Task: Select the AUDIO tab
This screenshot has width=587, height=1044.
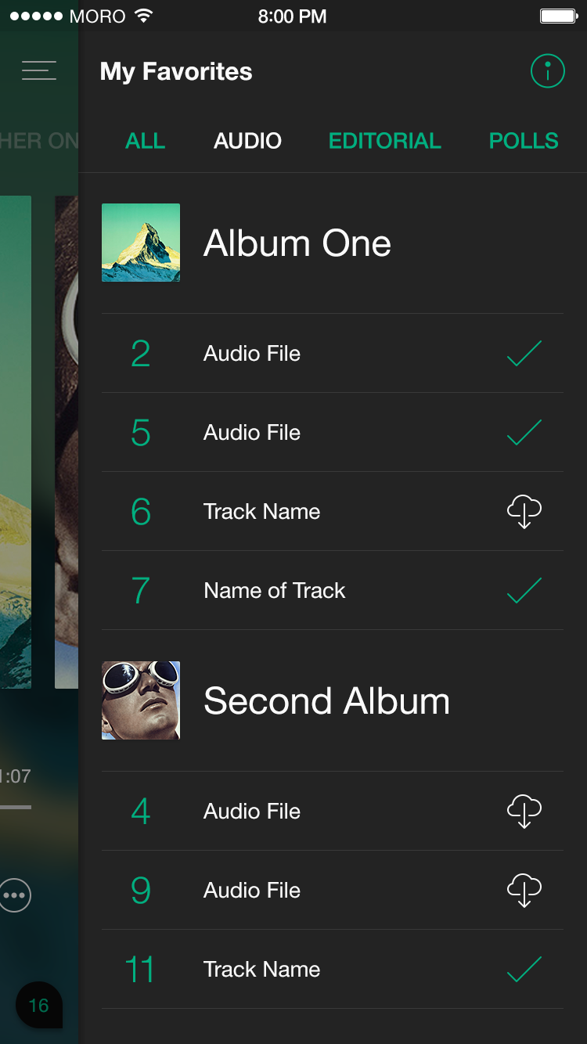Action: (248, 141)
